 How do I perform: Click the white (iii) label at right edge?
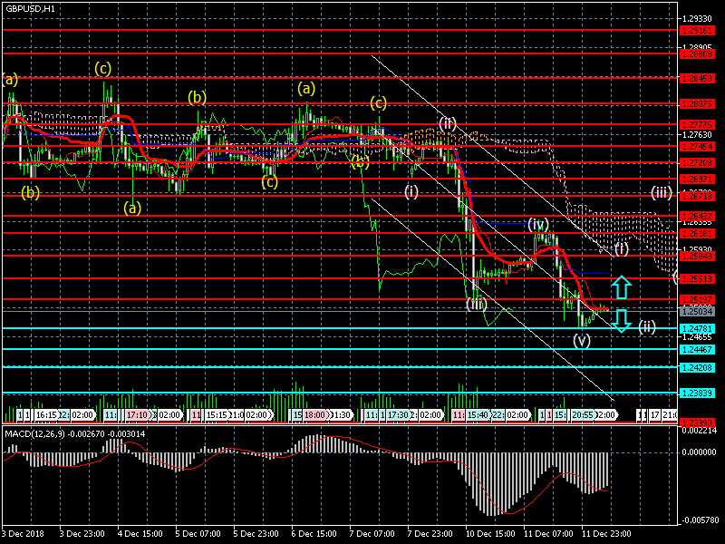662,192
